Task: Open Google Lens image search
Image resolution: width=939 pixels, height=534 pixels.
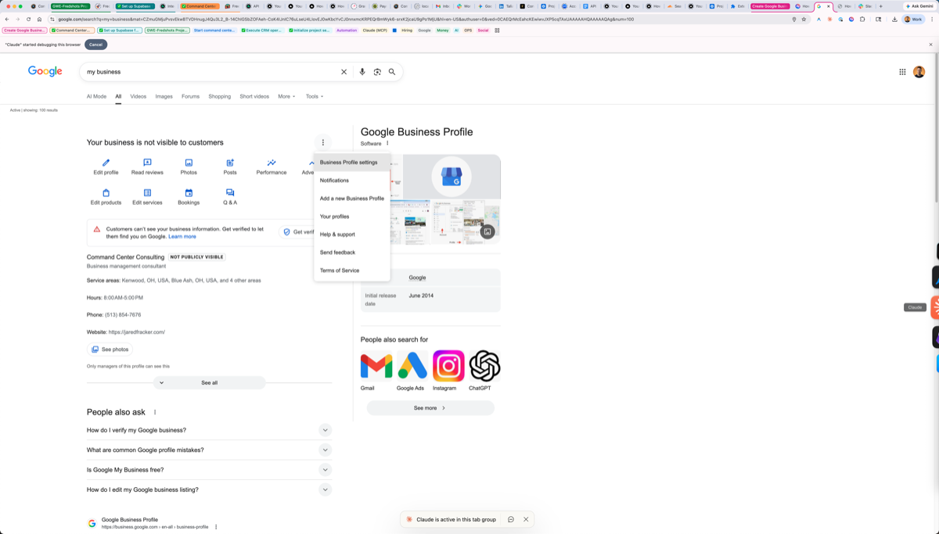Action: pyautogui.click(x=377, y=71)
